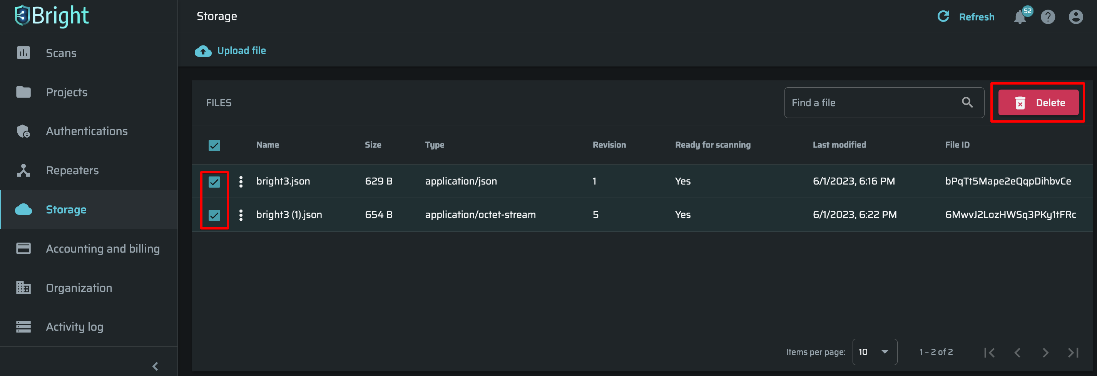1097x376 pixels.
Task: Go to the first page
Action: click(x=990, y=353)
